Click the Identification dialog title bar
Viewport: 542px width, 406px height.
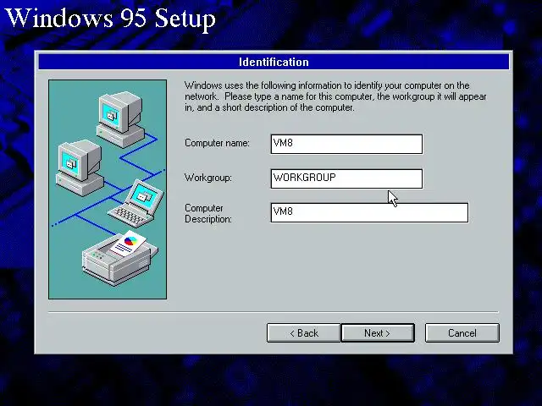tap(274, 62)
